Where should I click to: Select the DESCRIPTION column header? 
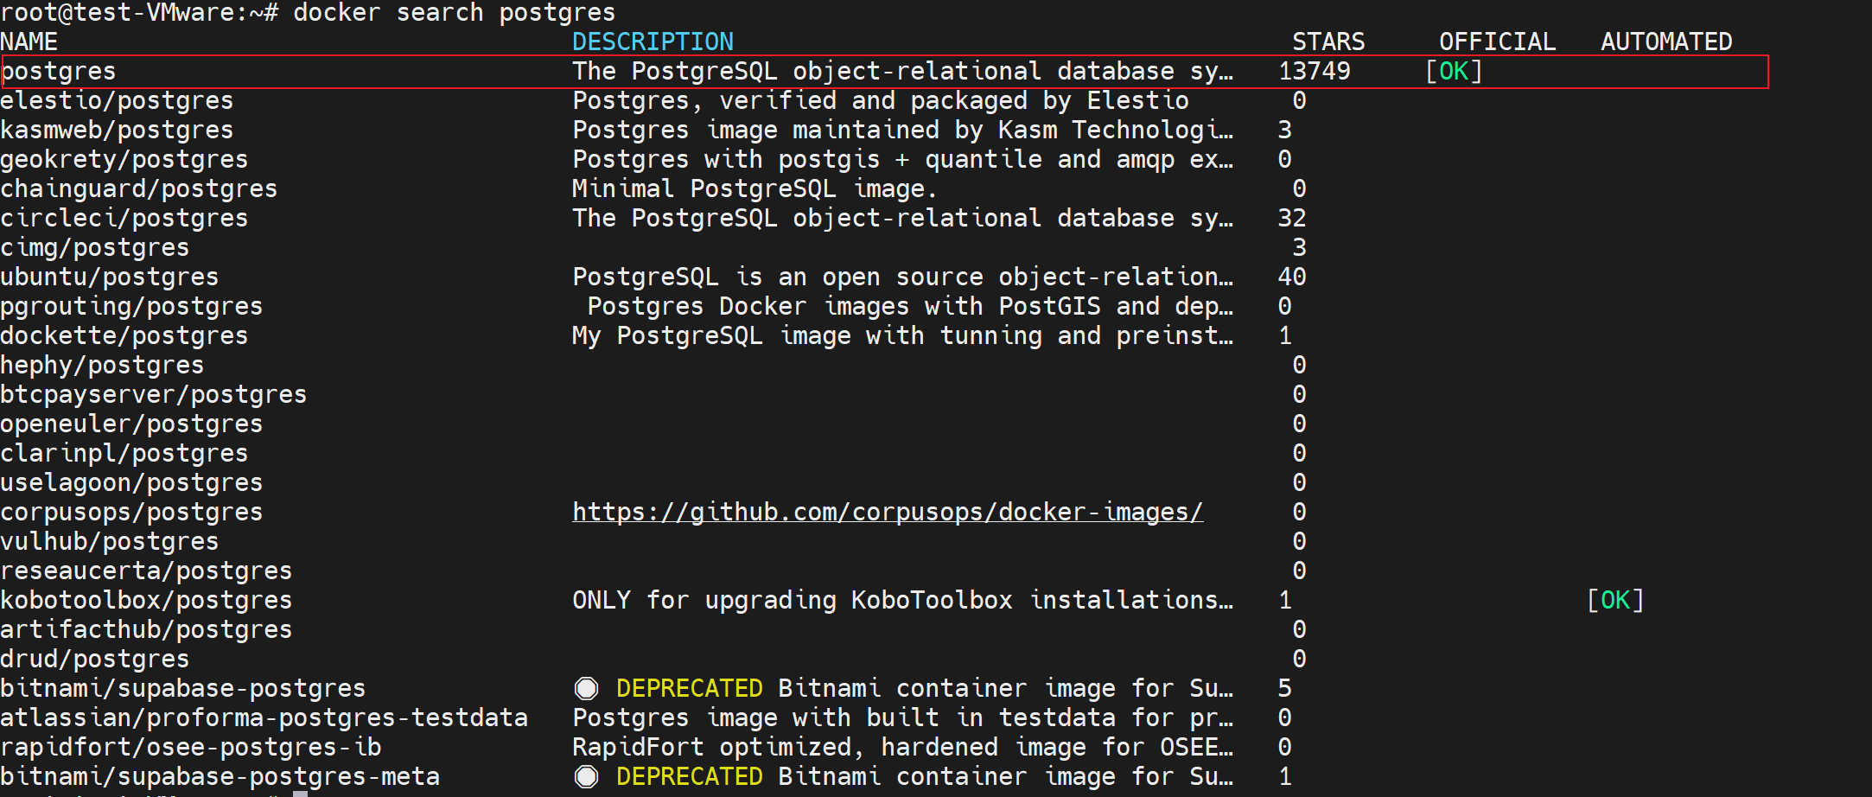[653, 41]
